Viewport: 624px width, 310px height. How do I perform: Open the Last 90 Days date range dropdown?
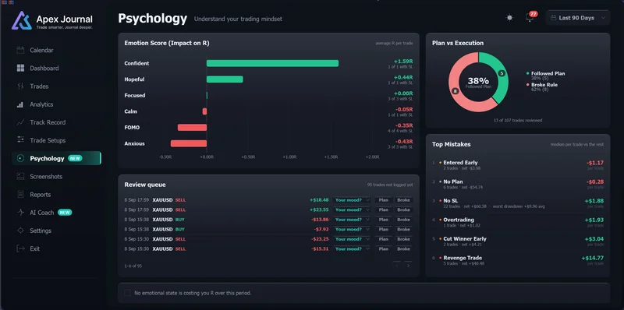click(578, 18)
